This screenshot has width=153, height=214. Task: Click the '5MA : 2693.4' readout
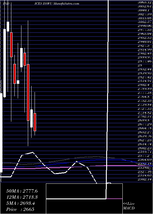pos(21,203)
